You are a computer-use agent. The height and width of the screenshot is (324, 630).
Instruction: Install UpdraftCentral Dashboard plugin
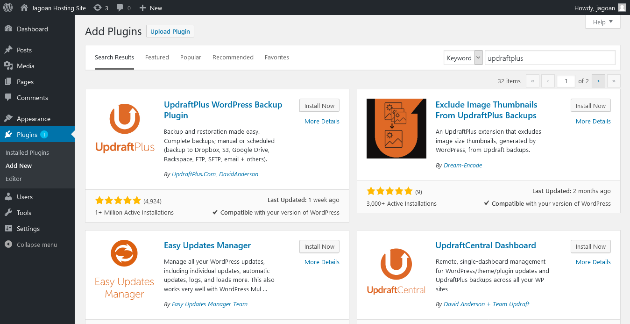click(x=591, y=246)
